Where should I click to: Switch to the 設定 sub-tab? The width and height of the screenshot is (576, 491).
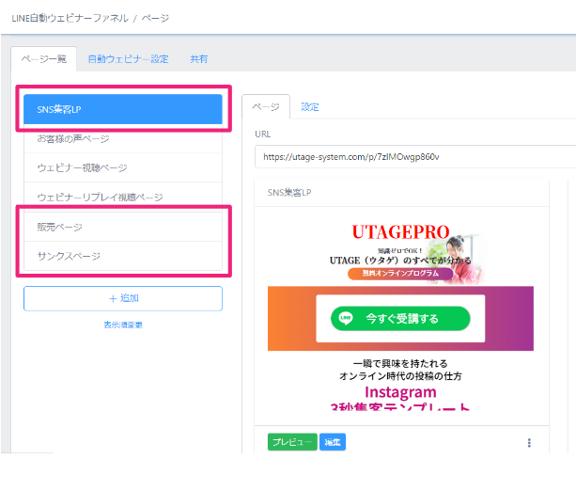tap(310, 107)
